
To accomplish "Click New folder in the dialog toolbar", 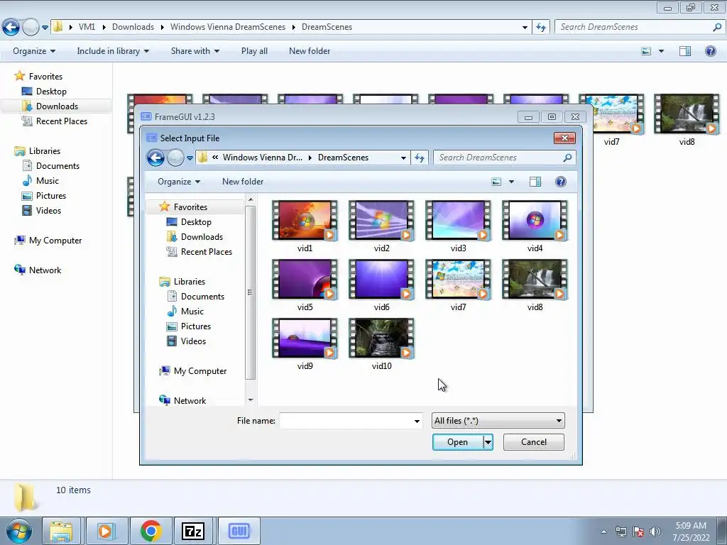I will pos(243,182).
